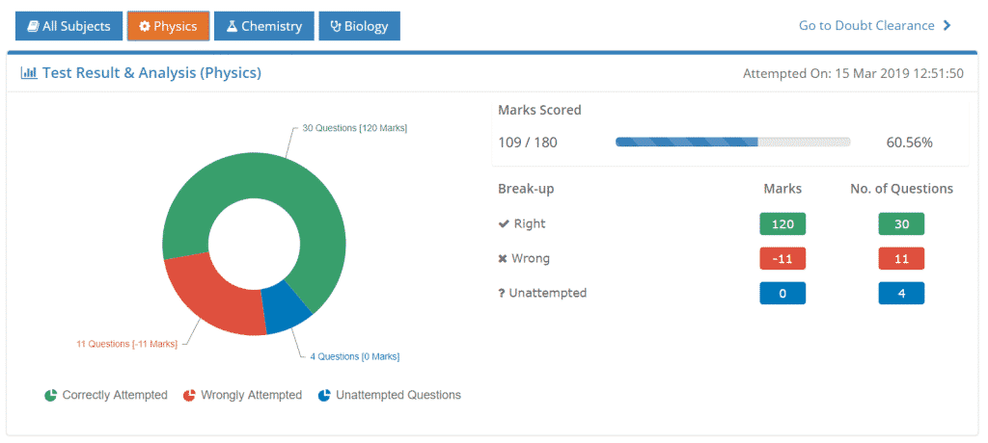
Task: Click the 'Attempted On: 15 Mar 2019' timestamp
Action: point(853,73)
